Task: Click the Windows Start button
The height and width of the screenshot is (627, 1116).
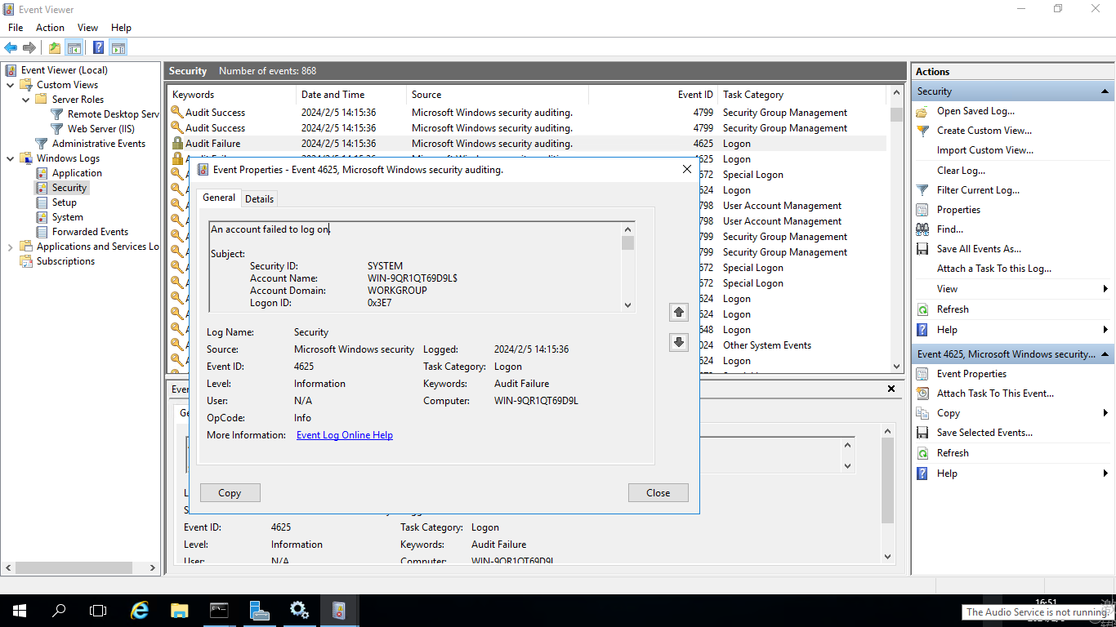Action: click(19, 610)
